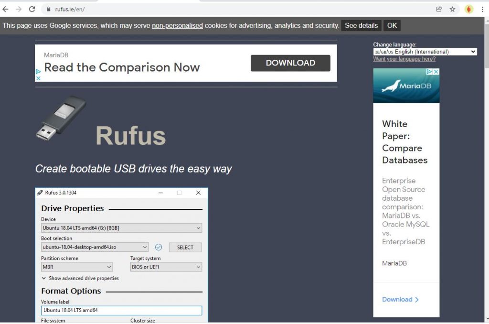The width and height of the screenshot is (489, 324).
Task: Click the SELECT button for ISO
Action: click(x=185, y=247)
